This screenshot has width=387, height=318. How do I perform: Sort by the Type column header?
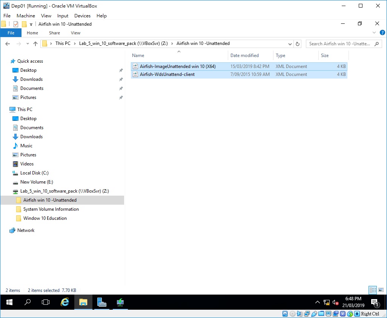click(x=296, y=56)
